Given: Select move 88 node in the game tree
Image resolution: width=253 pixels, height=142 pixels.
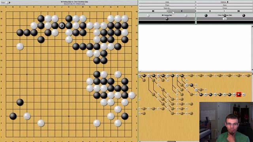Looking at the screenshot, I should coord(225,95).
